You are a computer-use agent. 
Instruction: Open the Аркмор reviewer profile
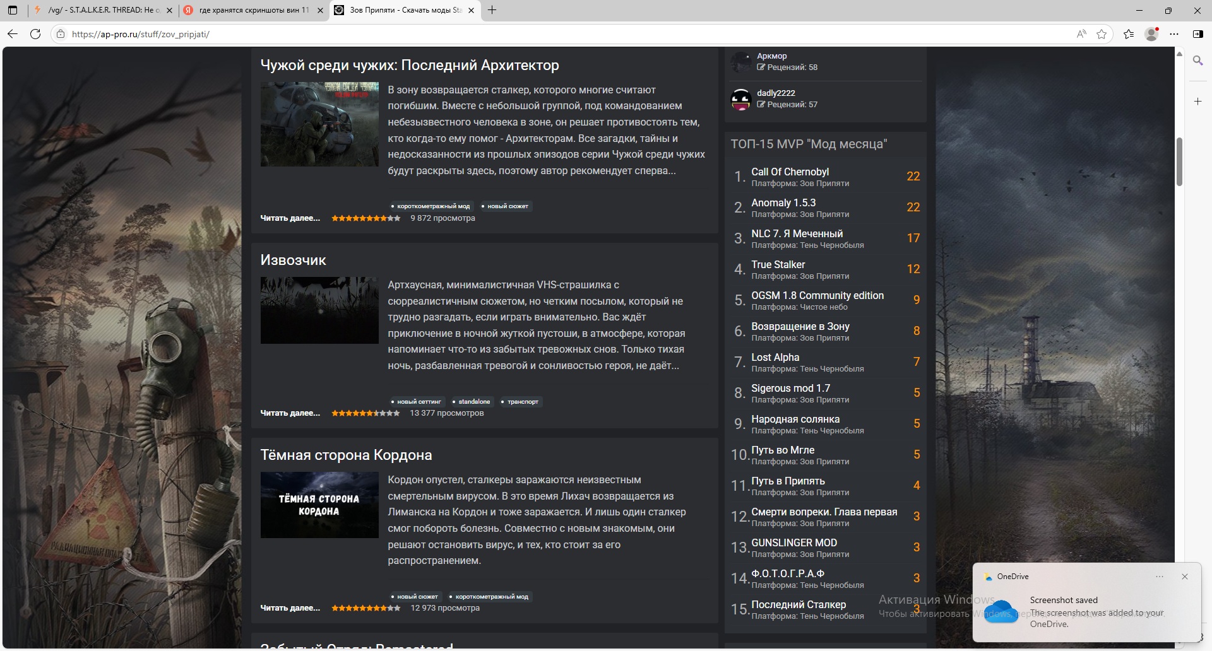772,56
